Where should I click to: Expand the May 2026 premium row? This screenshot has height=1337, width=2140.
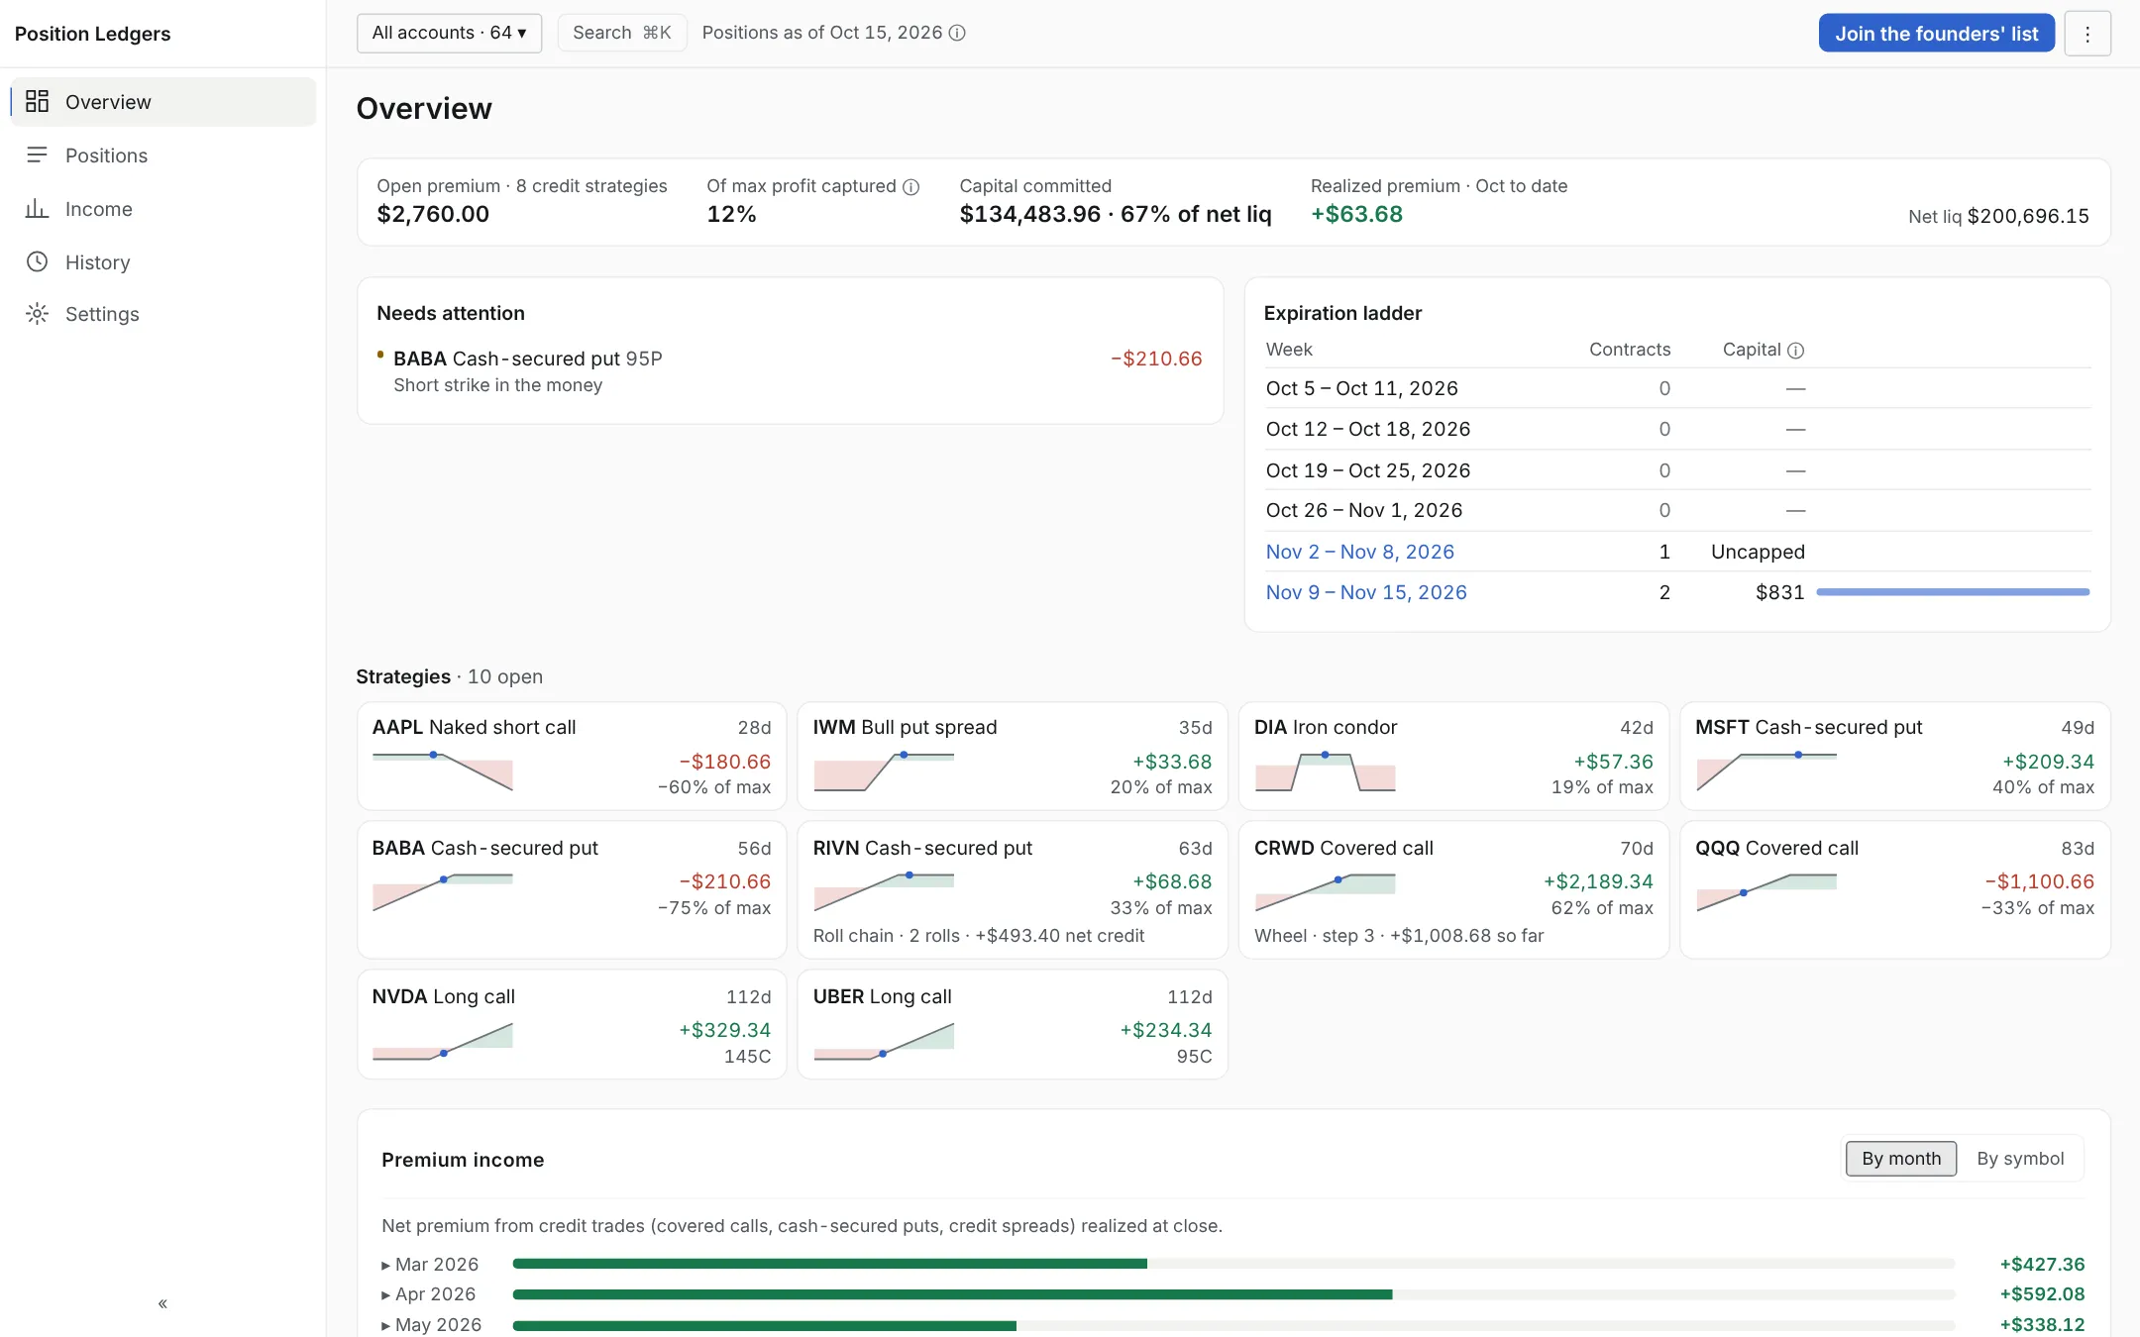[432, 1324]
